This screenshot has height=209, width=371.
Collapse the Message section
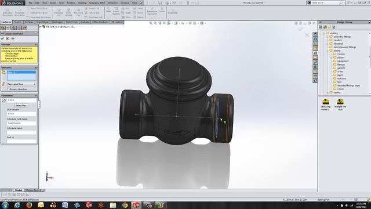(36, 45)
